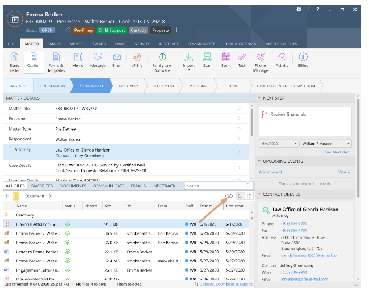Compose a new Email
This screenshot has height=292, width=369.
click(117, 60)
